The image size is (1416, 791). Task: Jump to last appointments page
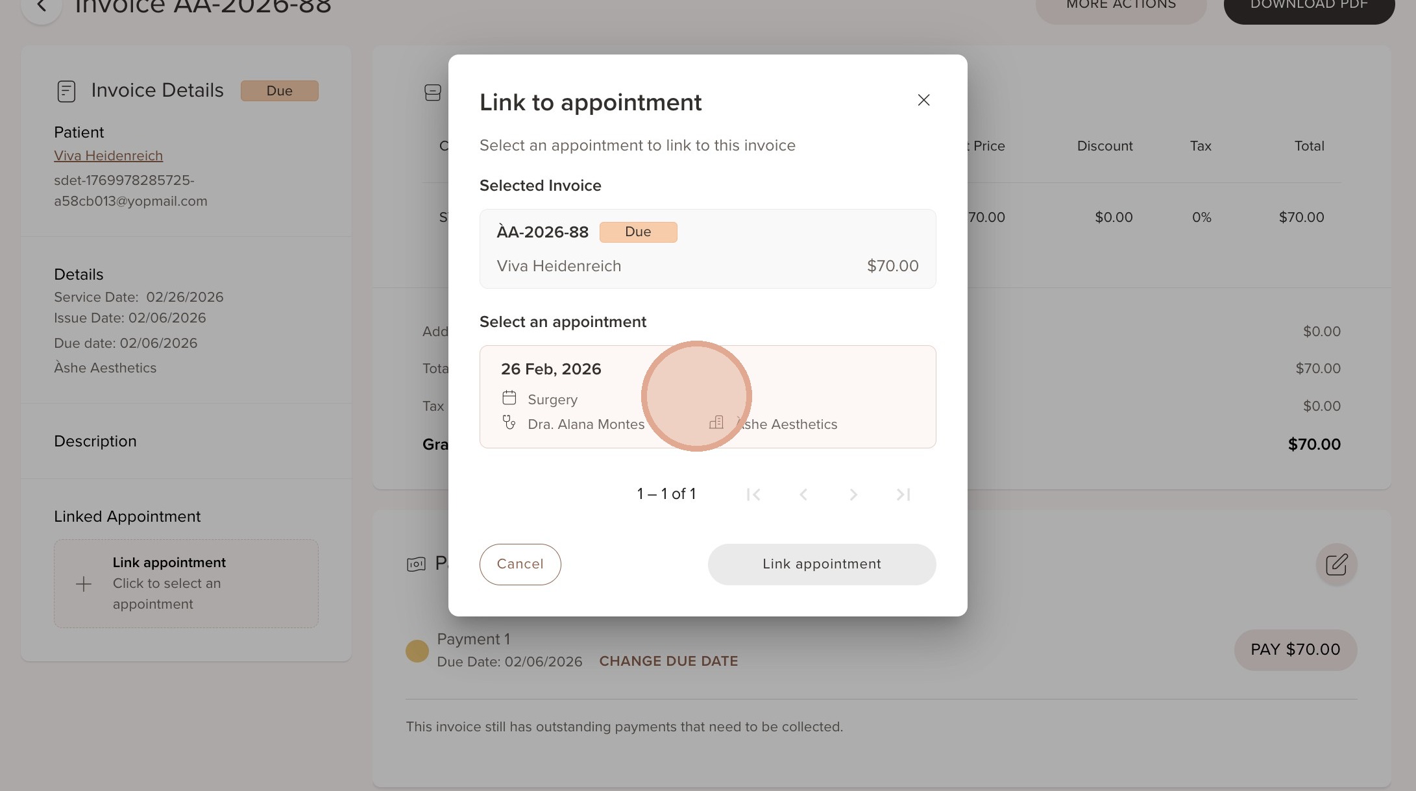click(903, 494)
